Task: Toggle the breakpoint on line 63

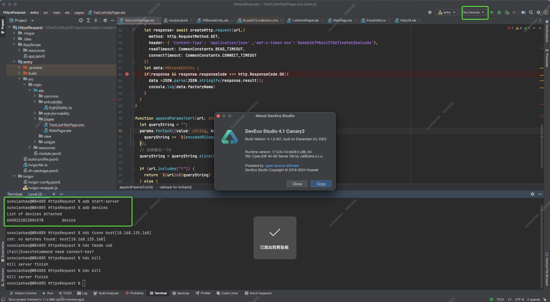Action: click(127, 74)
